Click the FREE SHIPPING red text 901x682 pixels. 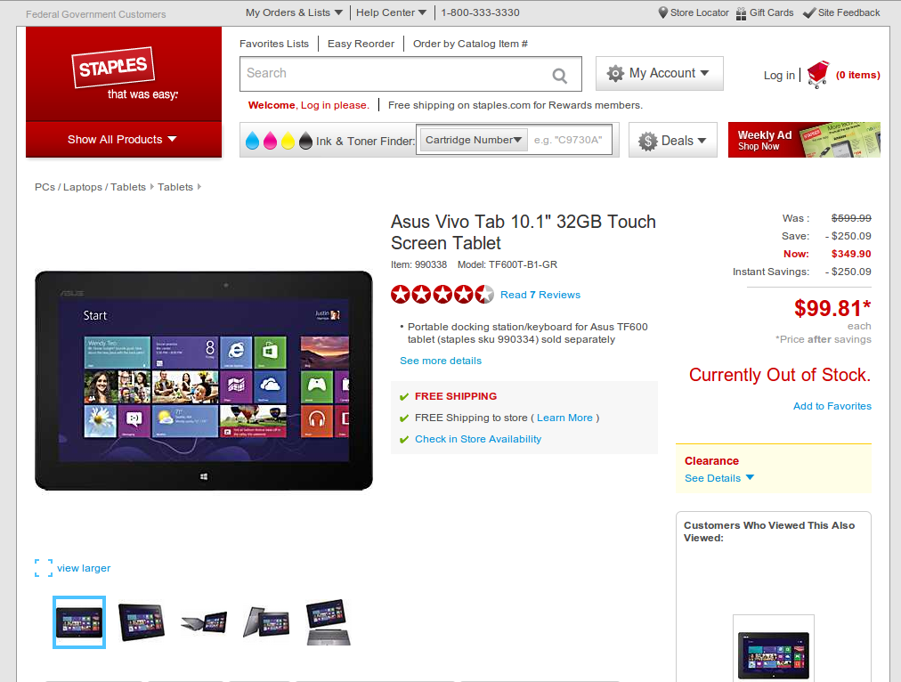click(456, 396)
